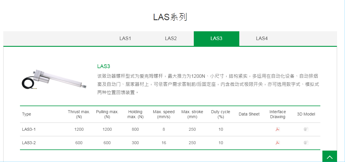Click the green LAS3 product heading
The height and width of the screenshot is (162, 345).
pyautogui.click(x=104, y=66)
